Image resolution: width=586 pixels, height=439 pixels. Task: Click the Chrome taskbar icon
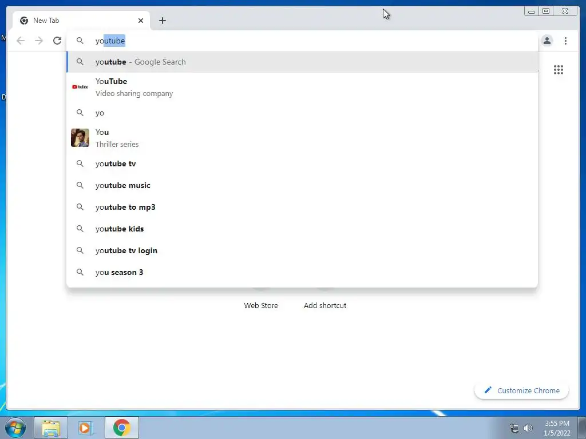pyautogui.click(x=121, y=428)
